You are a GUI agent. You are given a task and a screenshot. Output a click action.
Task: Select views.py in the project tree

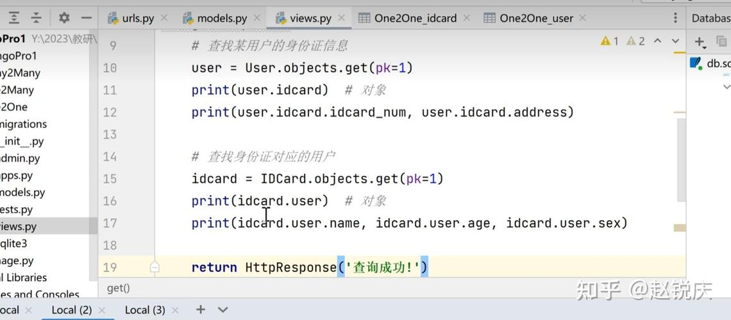coord(18,227)
